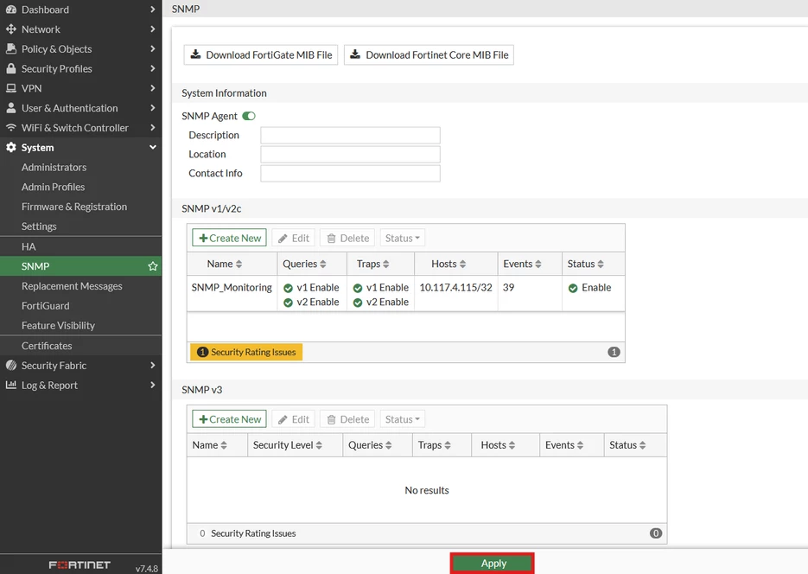Expand the Security Profiles chevron
808x574 pixels.
(153, 68)
